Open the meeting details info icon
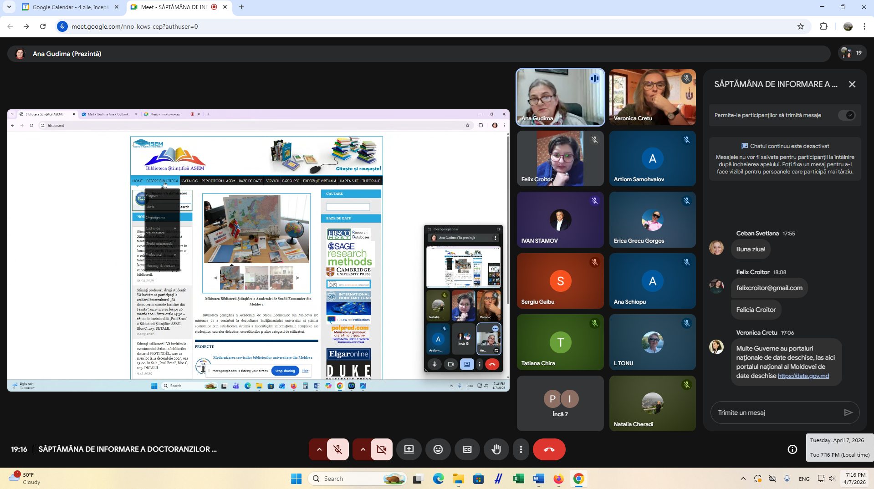 792,449
